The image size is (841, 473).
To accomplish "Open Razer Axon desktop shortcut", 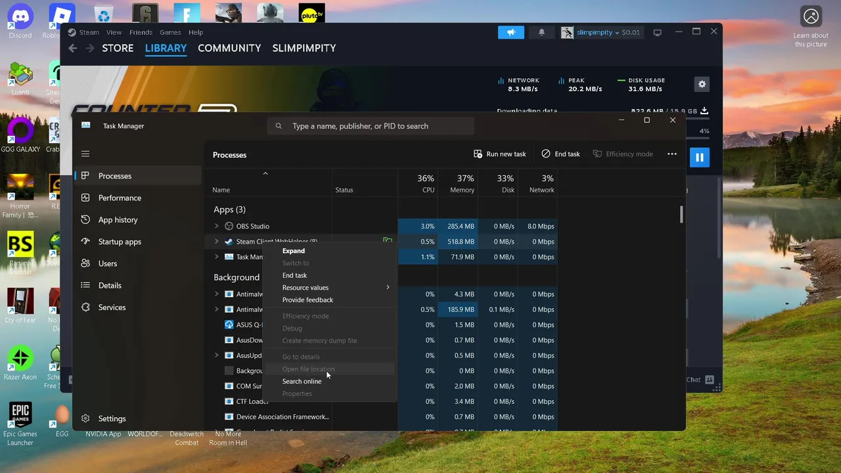I will click(x=20, y=363).
